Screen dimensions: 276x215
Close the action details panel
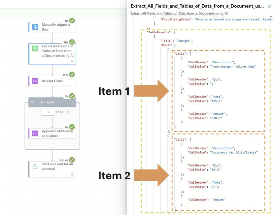pyautogui.click(x=269, y=6)
